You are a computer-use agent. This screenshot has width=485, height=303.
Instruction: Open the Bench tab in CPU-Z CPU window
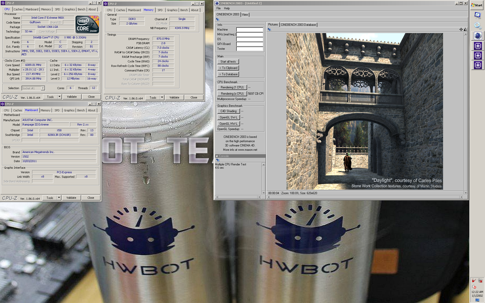tap(81, 9)
